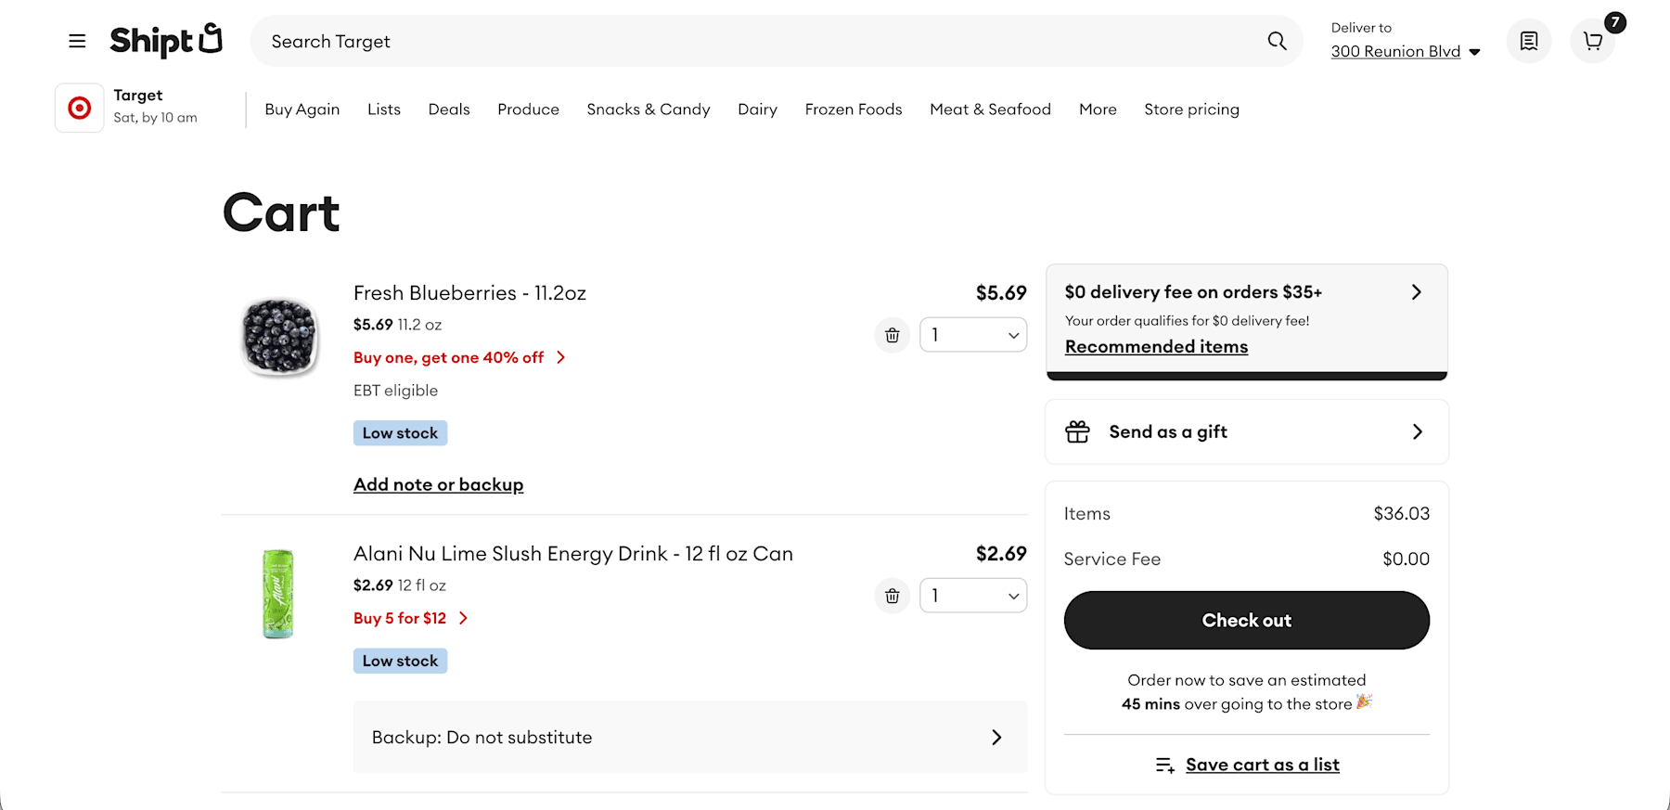Open Blueberries quantity dropdown
The height and width of the screenshot is (810, 1670).
pos(973,335)
